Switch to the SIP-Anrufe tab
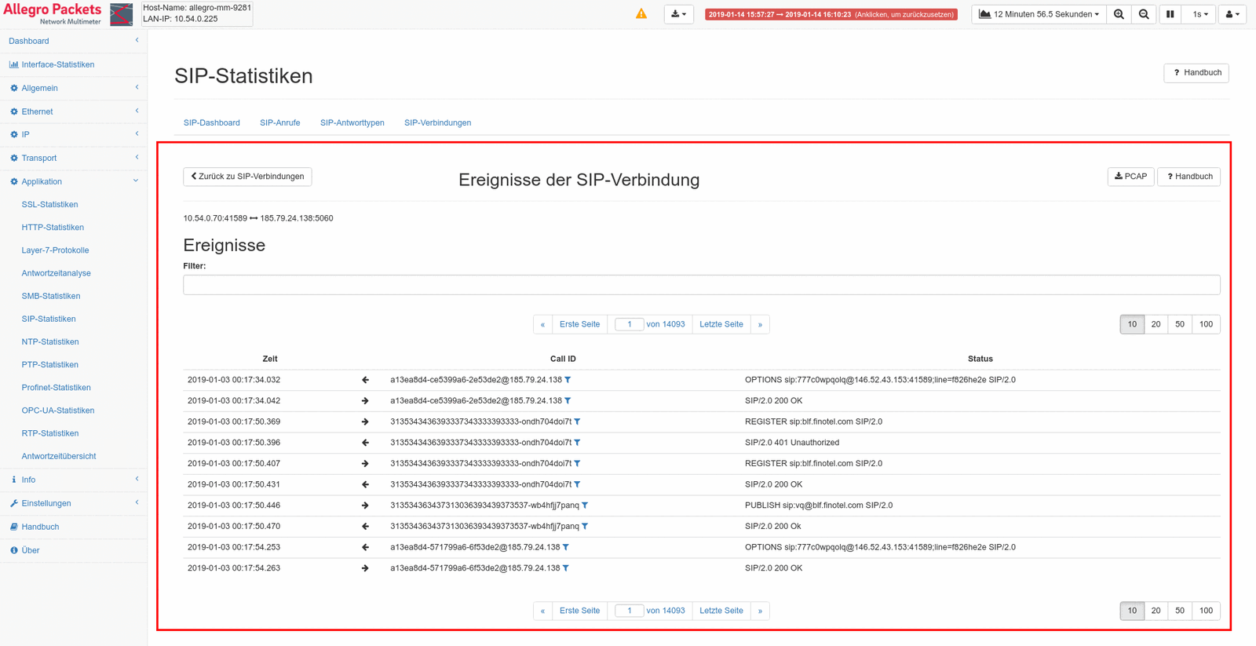Screen dimensions: 1256x646 pos(279,122)
